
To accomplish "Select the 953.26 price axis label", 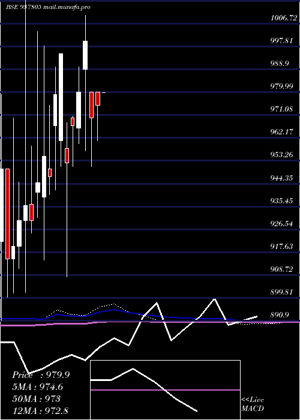I will 281,155.
